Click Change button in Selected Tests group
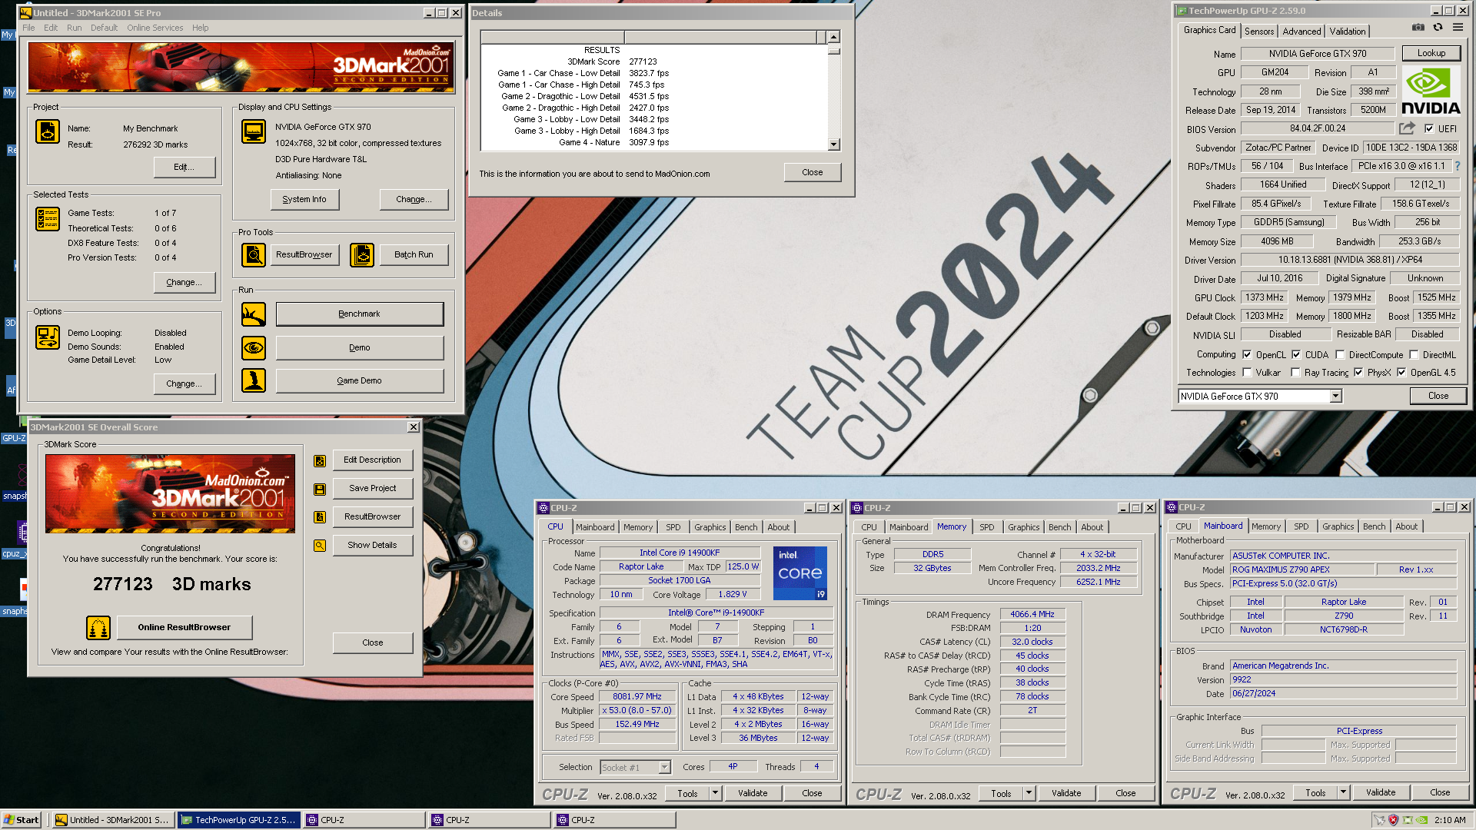The width and height of the screenshot is (1476, 830). tap(184, 283)
